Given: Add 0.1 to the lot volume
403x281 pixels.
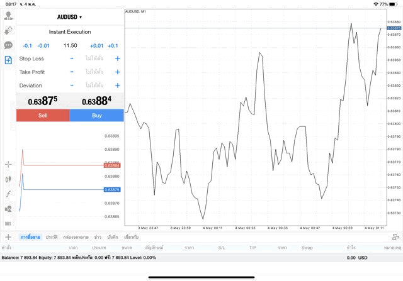Looking at the screenshot, I should [x=113, y=45].
